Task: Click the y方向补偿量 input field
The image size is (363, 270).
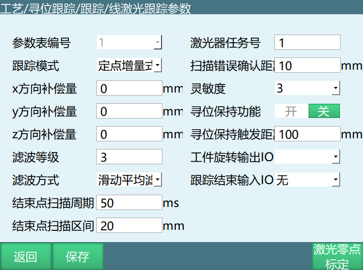Action: tap(129, 111)
